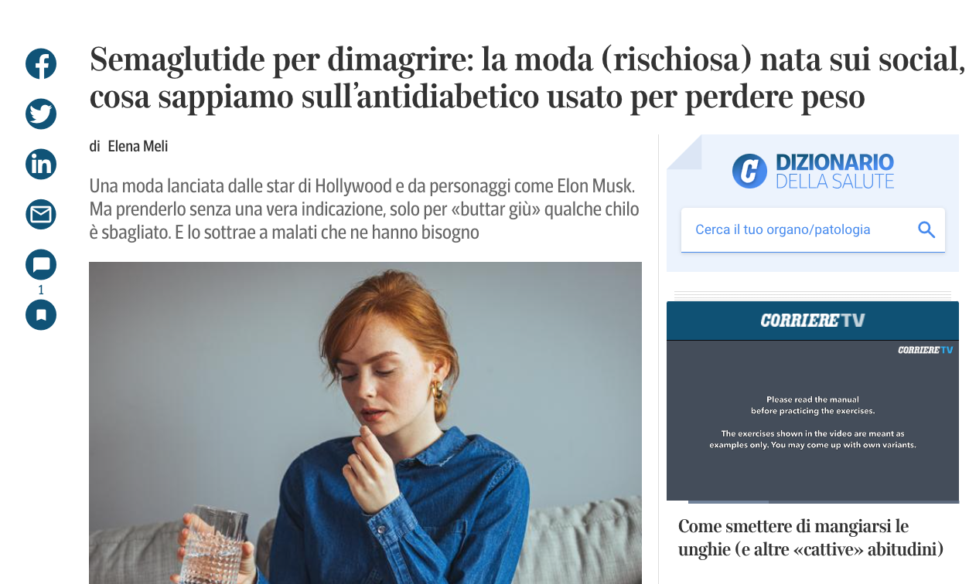This screenshot has height=584, width=969.
Task: Save article with the bookmark icon
Action: pyautogui.click(x=41, y=314)
